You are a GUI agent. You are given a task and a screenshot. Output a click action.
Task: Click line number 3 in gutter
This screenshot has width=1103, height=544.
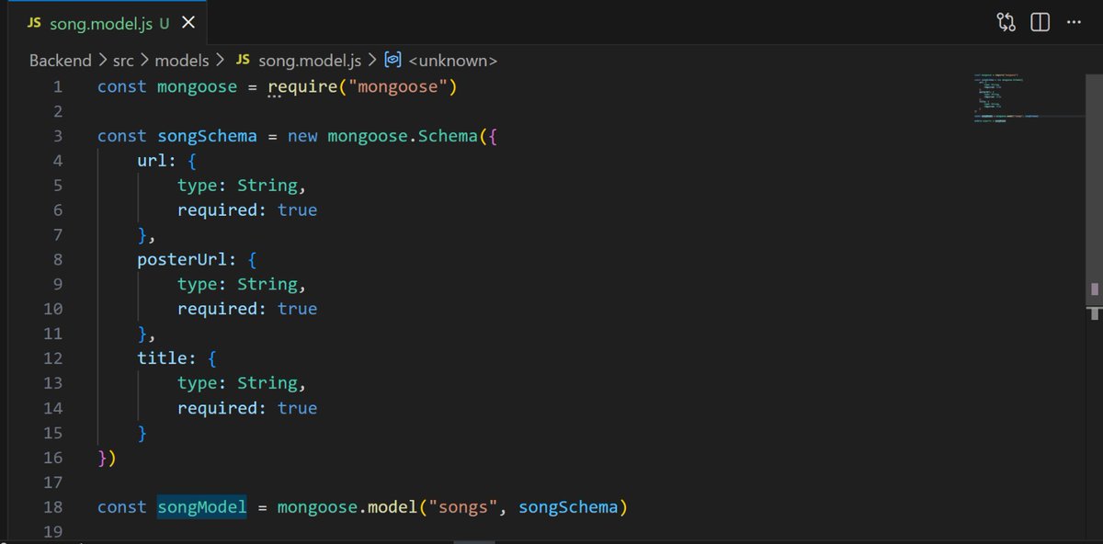(58, 136)
